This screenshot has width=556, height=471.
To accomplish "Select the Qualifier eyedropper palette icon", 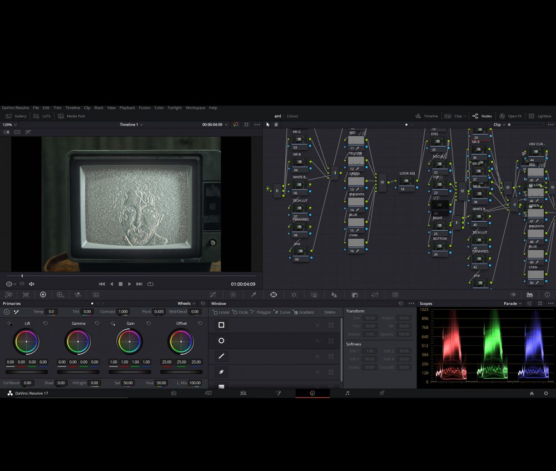I will tap(254, 295).
